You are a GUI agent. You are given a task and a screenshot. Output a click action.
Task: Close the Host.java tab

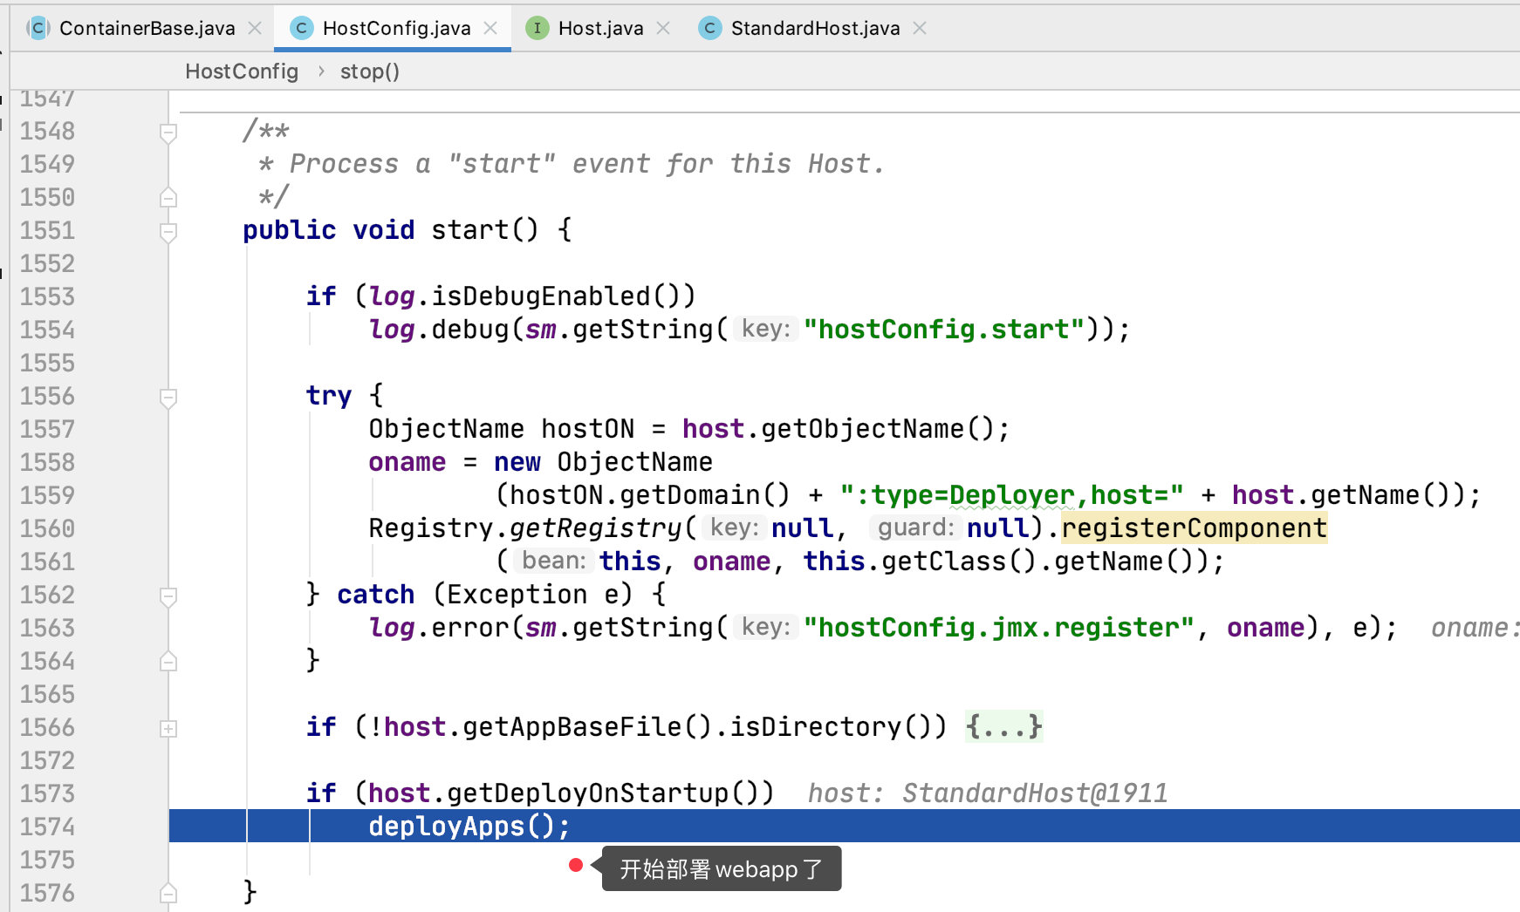[663, 28]
